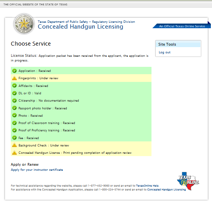Click the Proof of Classroom training status row

[81, 123]
